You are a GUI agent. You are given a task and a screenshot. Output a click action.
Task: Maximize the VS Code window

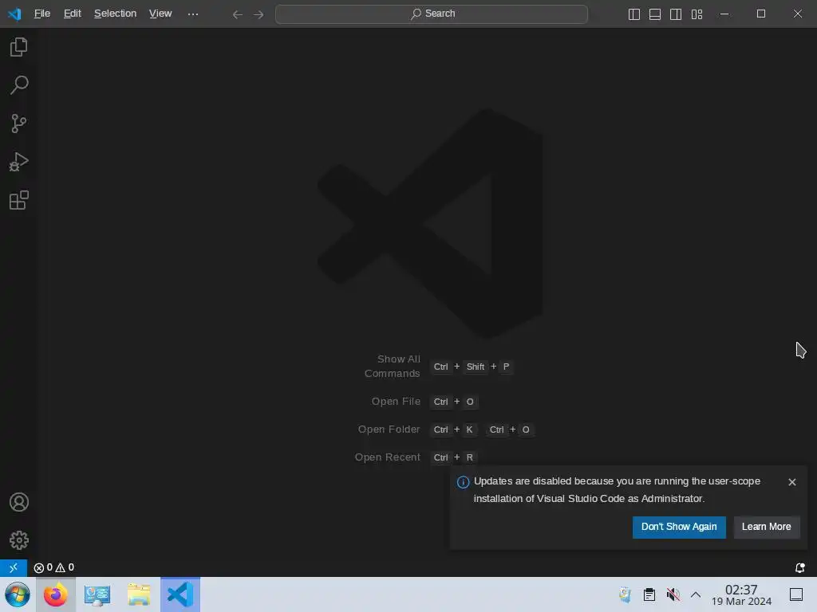pyautogui.click(x=760, y=14)
